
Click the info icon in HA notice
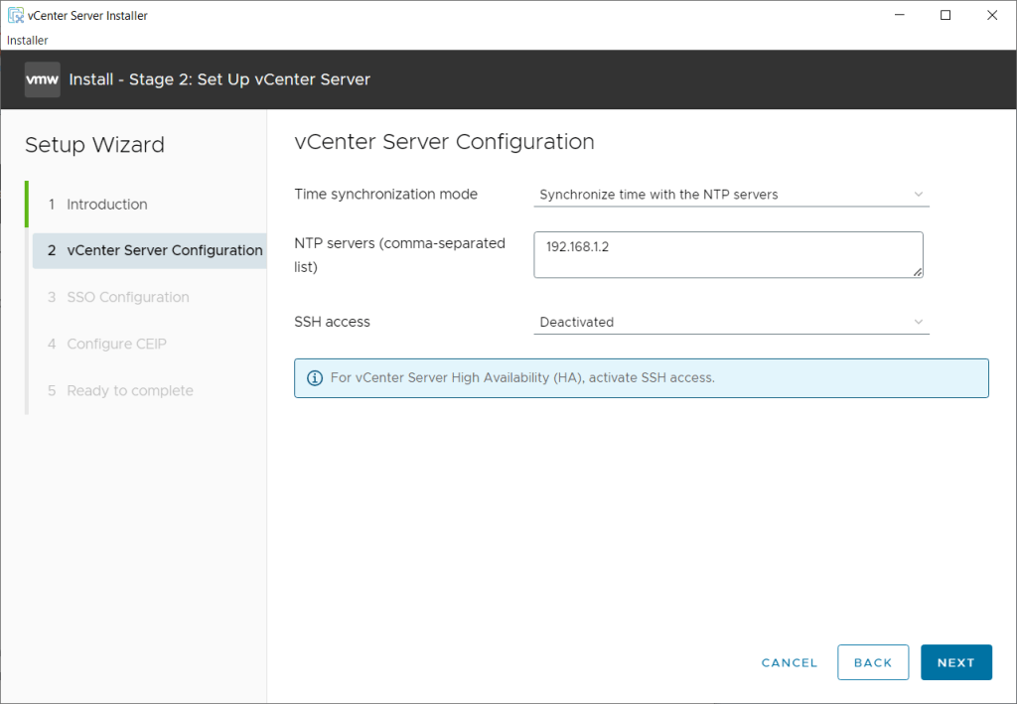pyautogui.click(x=315, y=378)
